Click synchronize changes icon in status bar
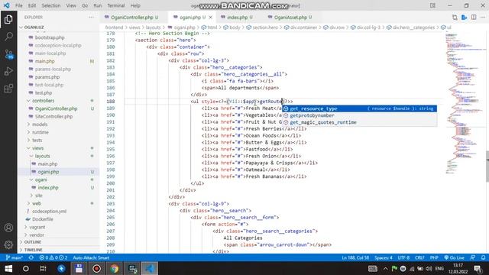Viewport: 489px width, 275px height. [x=31, y=258]
